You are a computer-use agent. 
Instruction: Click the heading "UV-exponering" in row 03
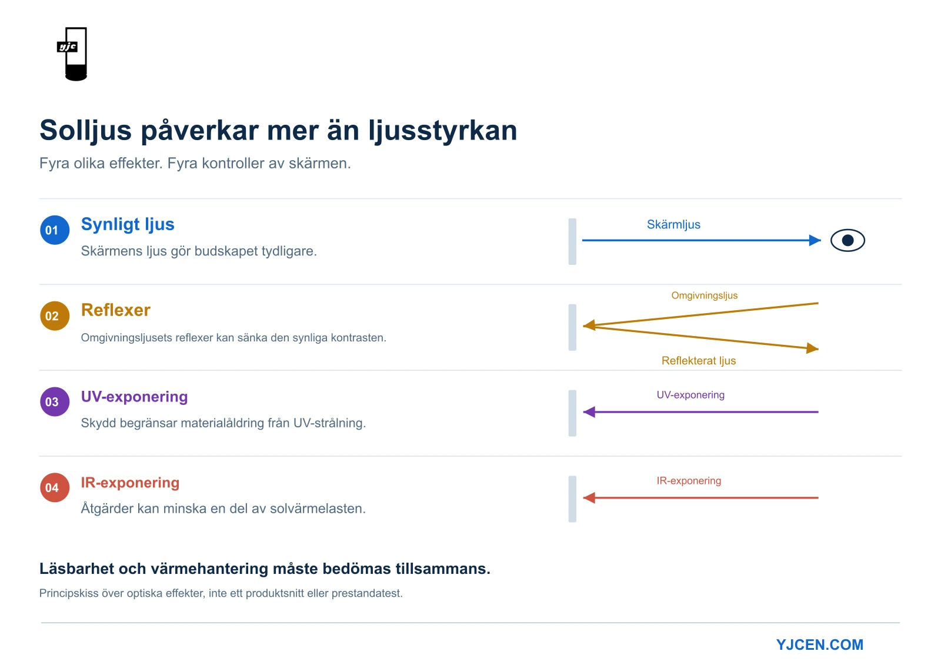click(x=134, y=397)
